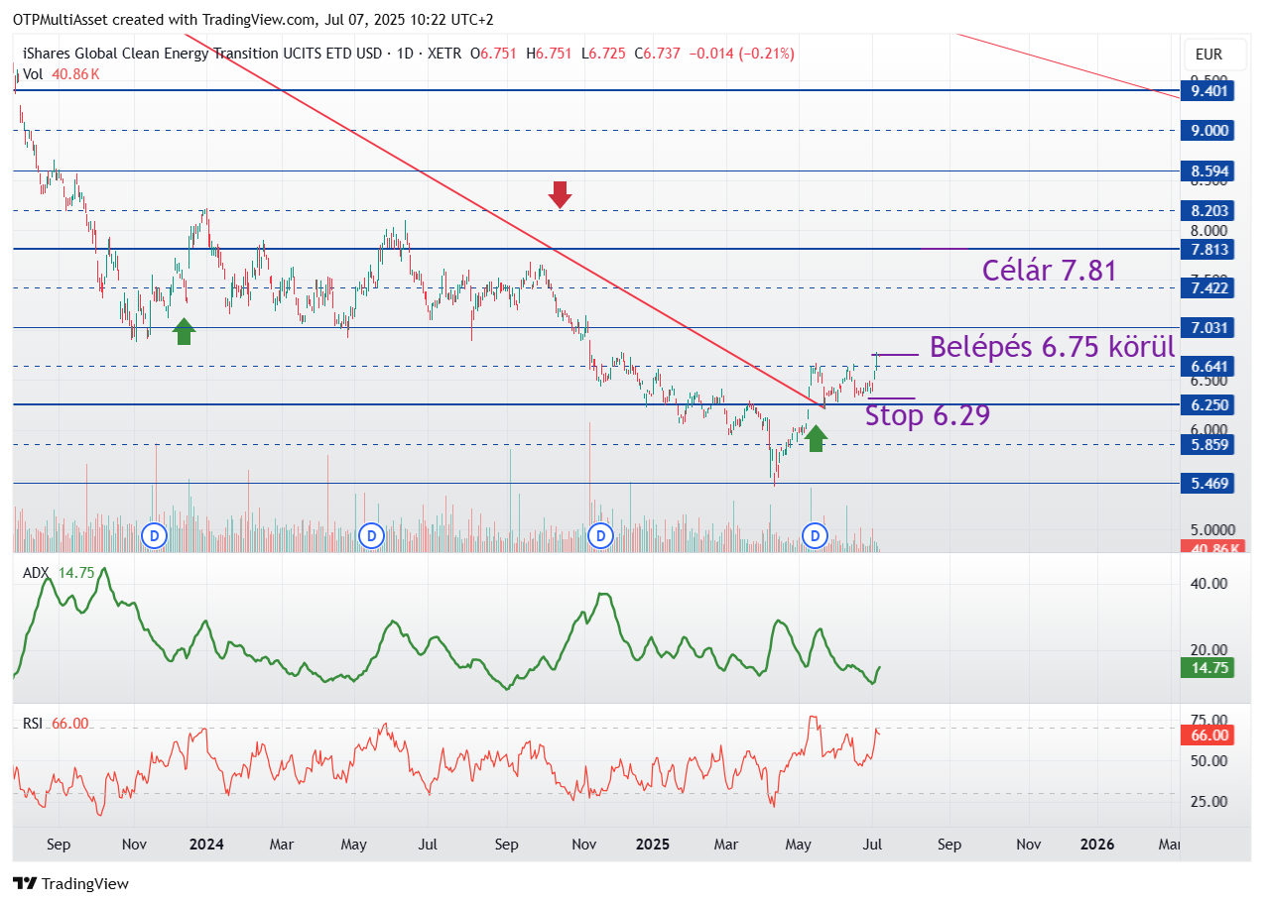Select the 'Belépés 6.75 körül' annotation
1264x905 pixels.
click(x=1052, y=347)
